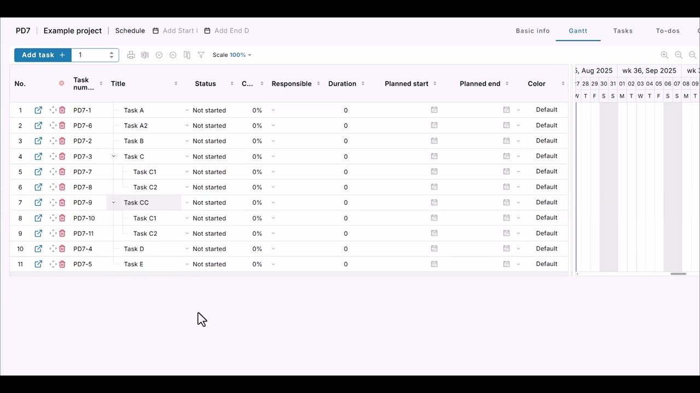Screen dimensions: 700x393
Task: Open Responsible dropdown for Task A2
Action: coord(273,126)
